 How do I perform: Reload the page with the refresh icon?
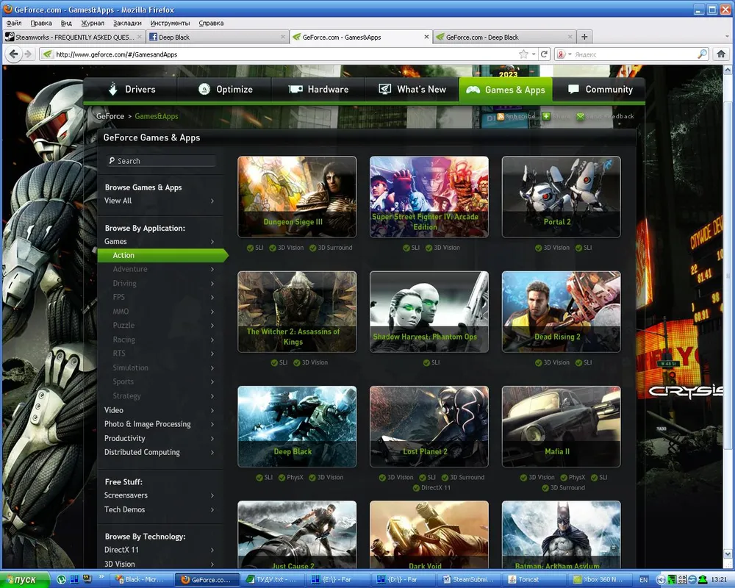(545, 54)
